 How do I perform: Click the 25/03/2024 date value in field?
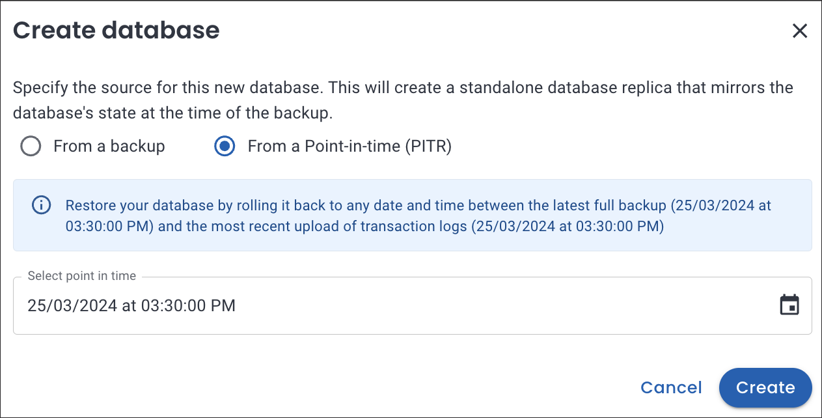[72, 305]
